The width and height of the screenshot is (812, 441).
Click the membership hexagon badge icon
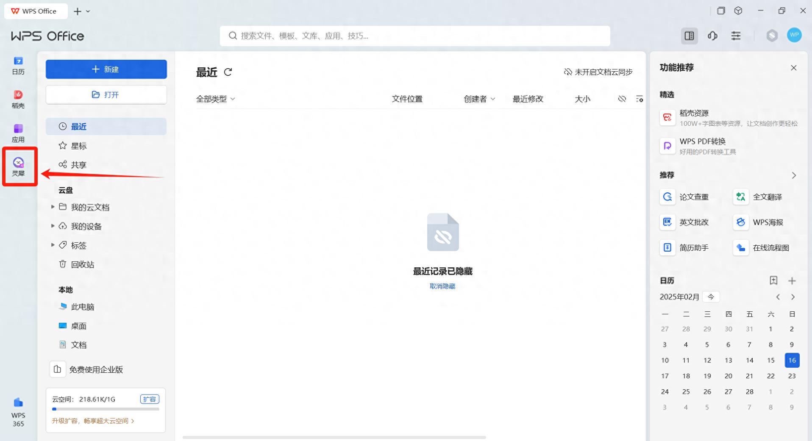(772, 36)
